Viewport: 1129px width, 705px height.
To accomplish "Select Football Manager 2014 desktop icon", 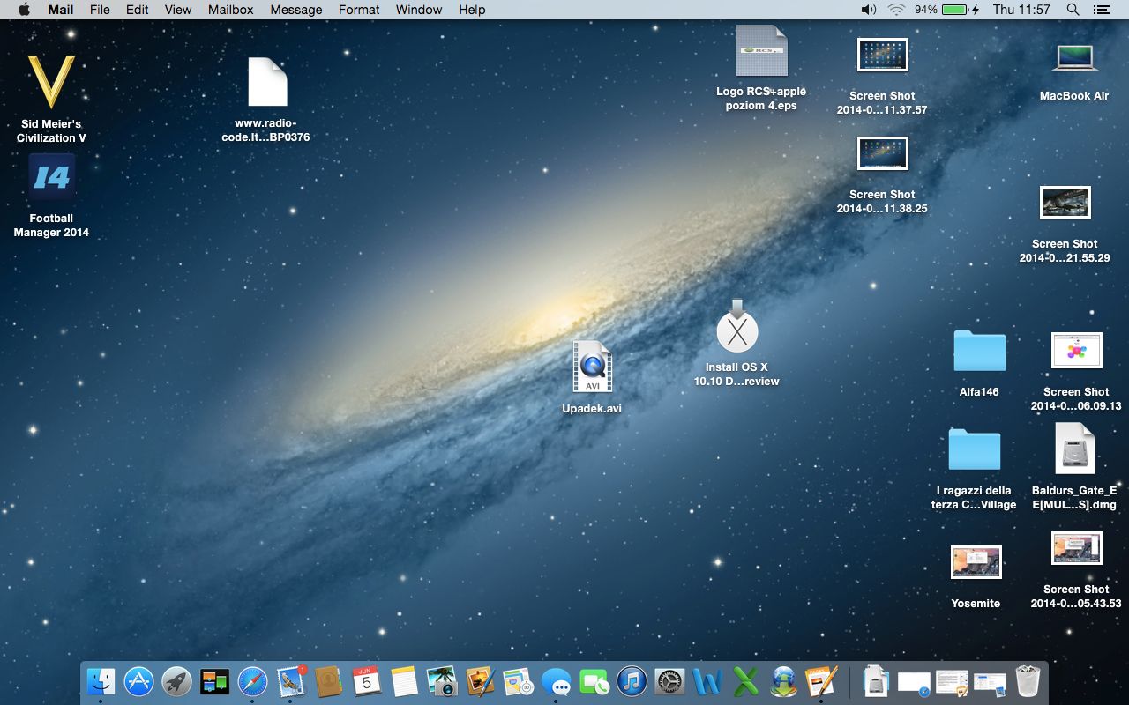I will coord(51,195).
